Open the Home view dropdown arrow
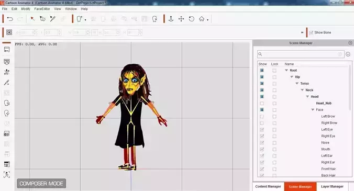This screenshot has height=191, width=354. 207,20
